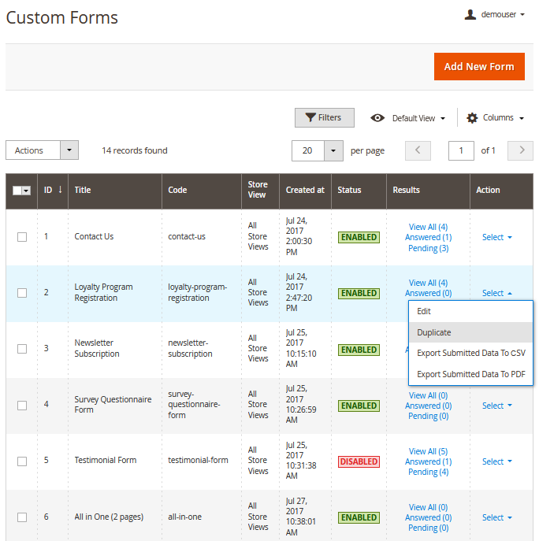Select the Testimonial Form row checkbox
This screenshot has height=541, width=539.
pyautogui.click(x=22, y=461)
